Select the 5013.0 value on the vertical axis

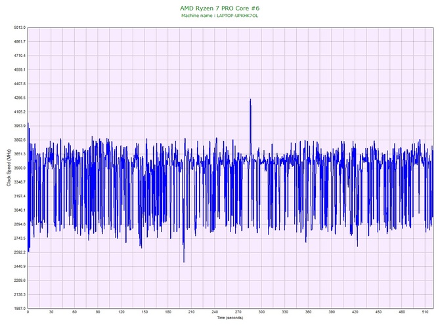point(18,28)
